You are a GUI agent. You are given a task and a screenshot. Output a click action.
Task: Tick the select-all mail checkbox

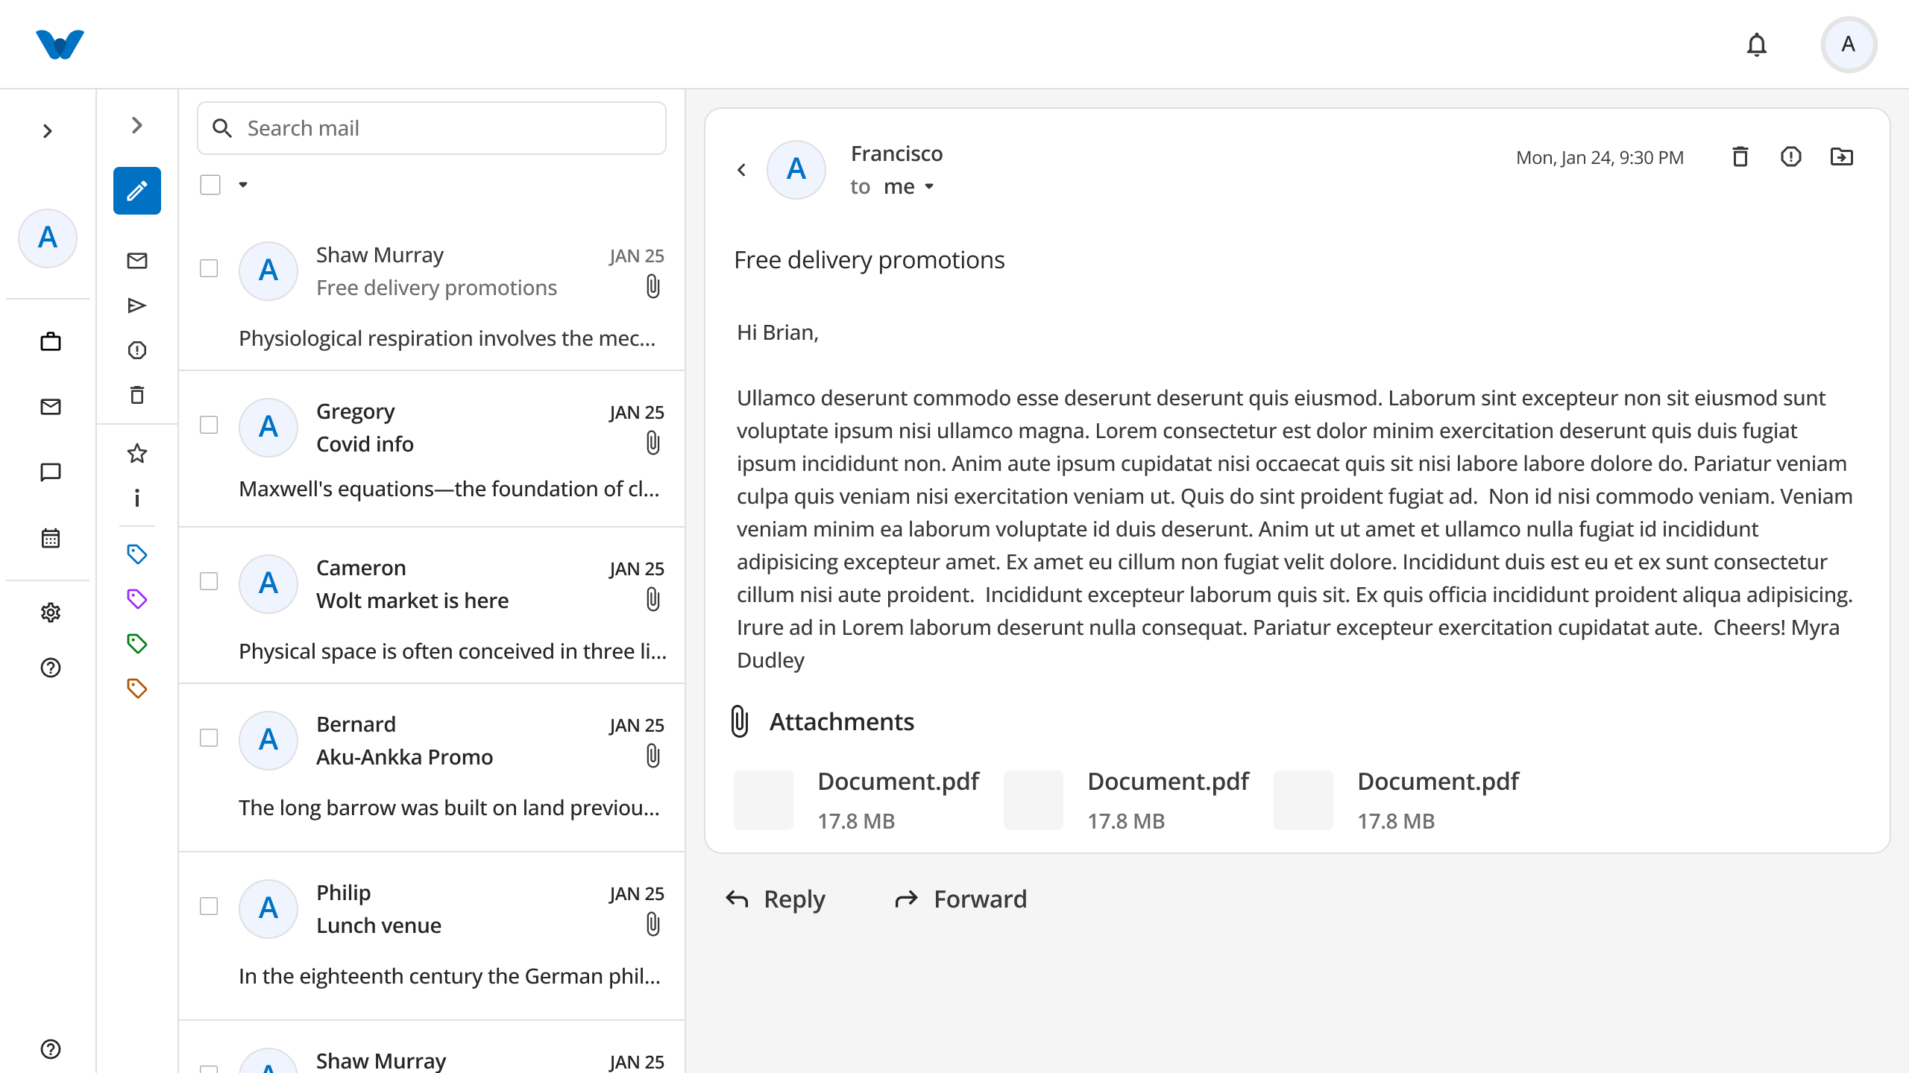(x=210, y=185)
